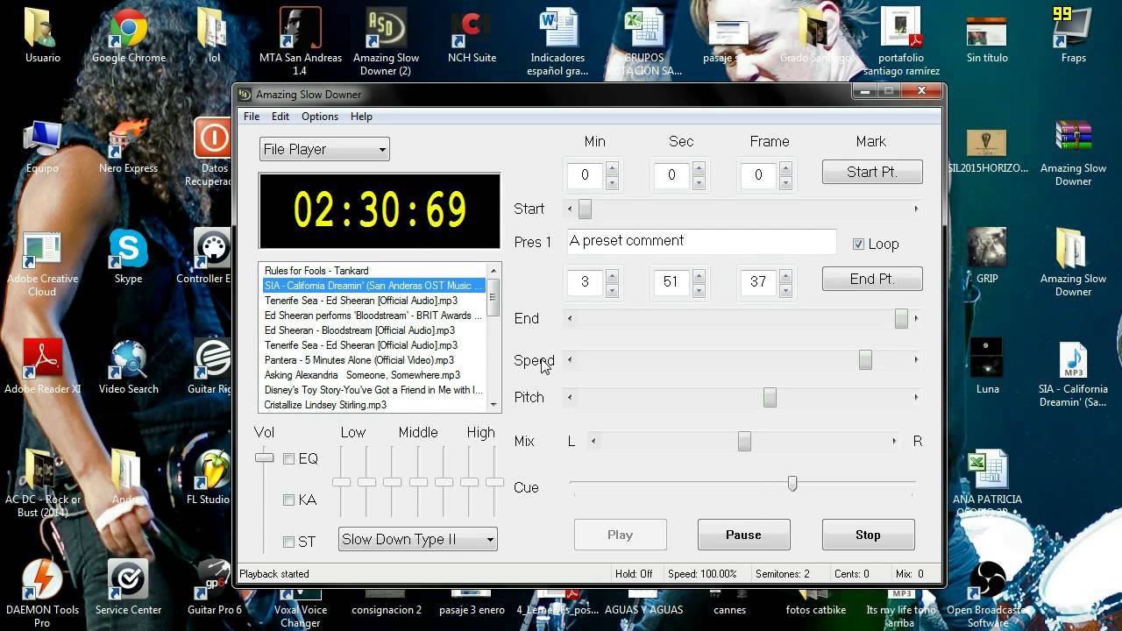Open Nero Express shortcut

point(128,145)
